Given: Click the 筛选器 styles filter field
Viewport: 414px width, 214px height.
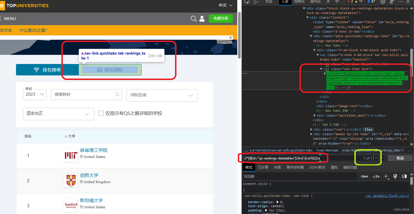Looking at the screenshot, I should [x=300, y=176].
